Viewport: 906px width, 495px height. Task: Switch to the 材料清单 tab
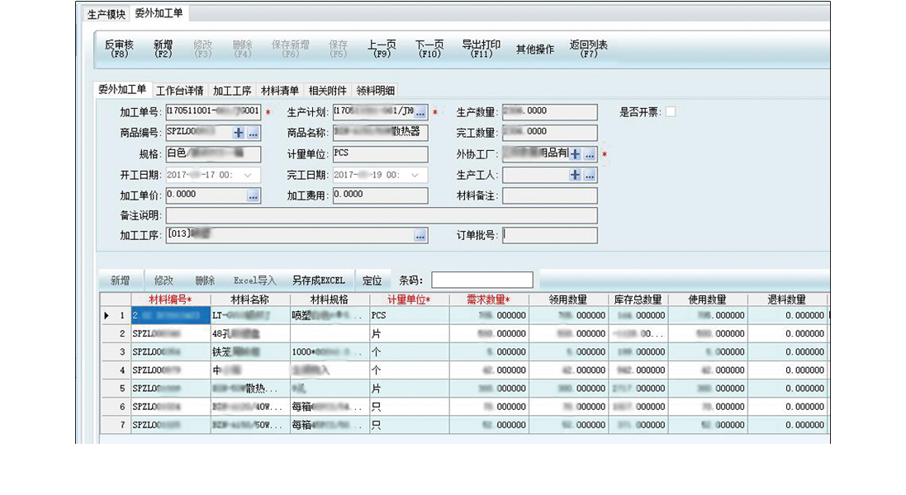[x=280, y=91]
